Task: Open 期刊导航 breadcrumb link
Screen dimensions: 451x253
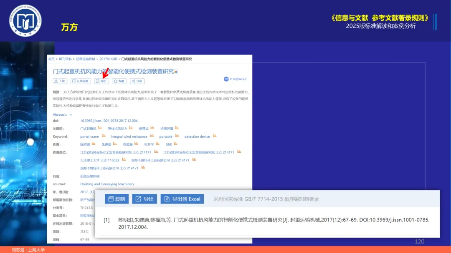Action: [65, 59]
